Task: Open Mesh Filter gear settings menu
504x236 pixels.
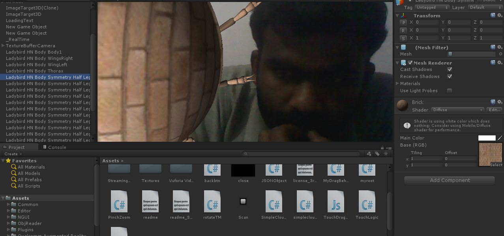Action: tap(500, 47)
